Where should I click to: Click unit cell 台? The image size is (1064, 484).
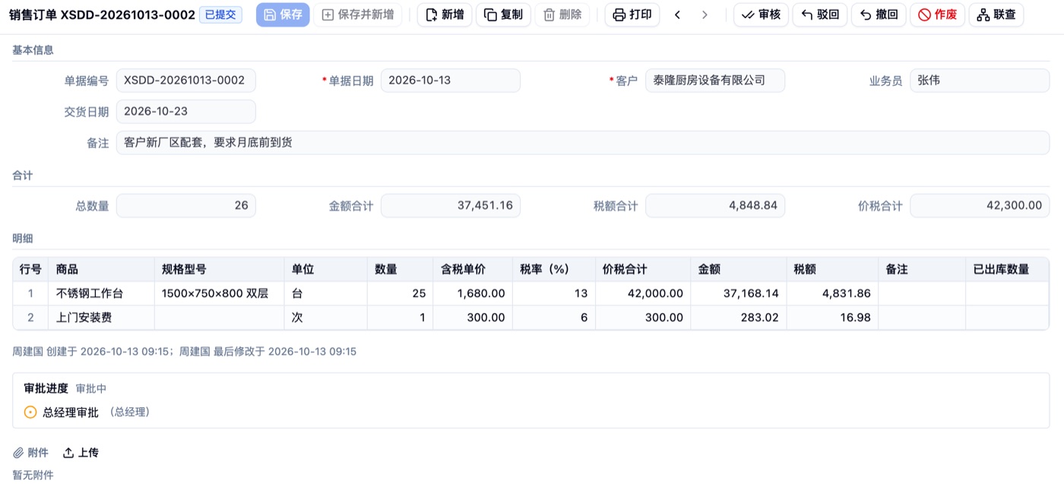click(x=326, y=293)
